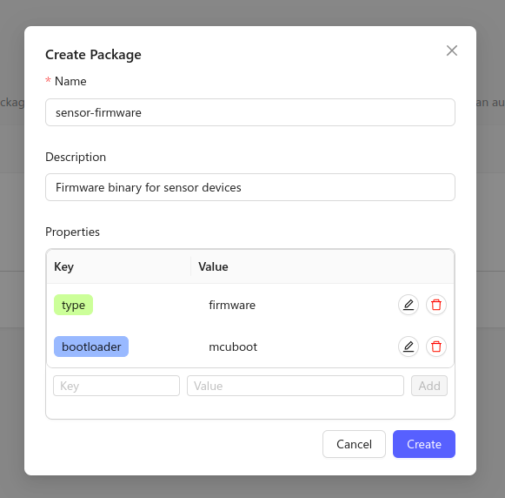Click the Create button
This screenshot has height=498, width=505.
click(424, 444)
